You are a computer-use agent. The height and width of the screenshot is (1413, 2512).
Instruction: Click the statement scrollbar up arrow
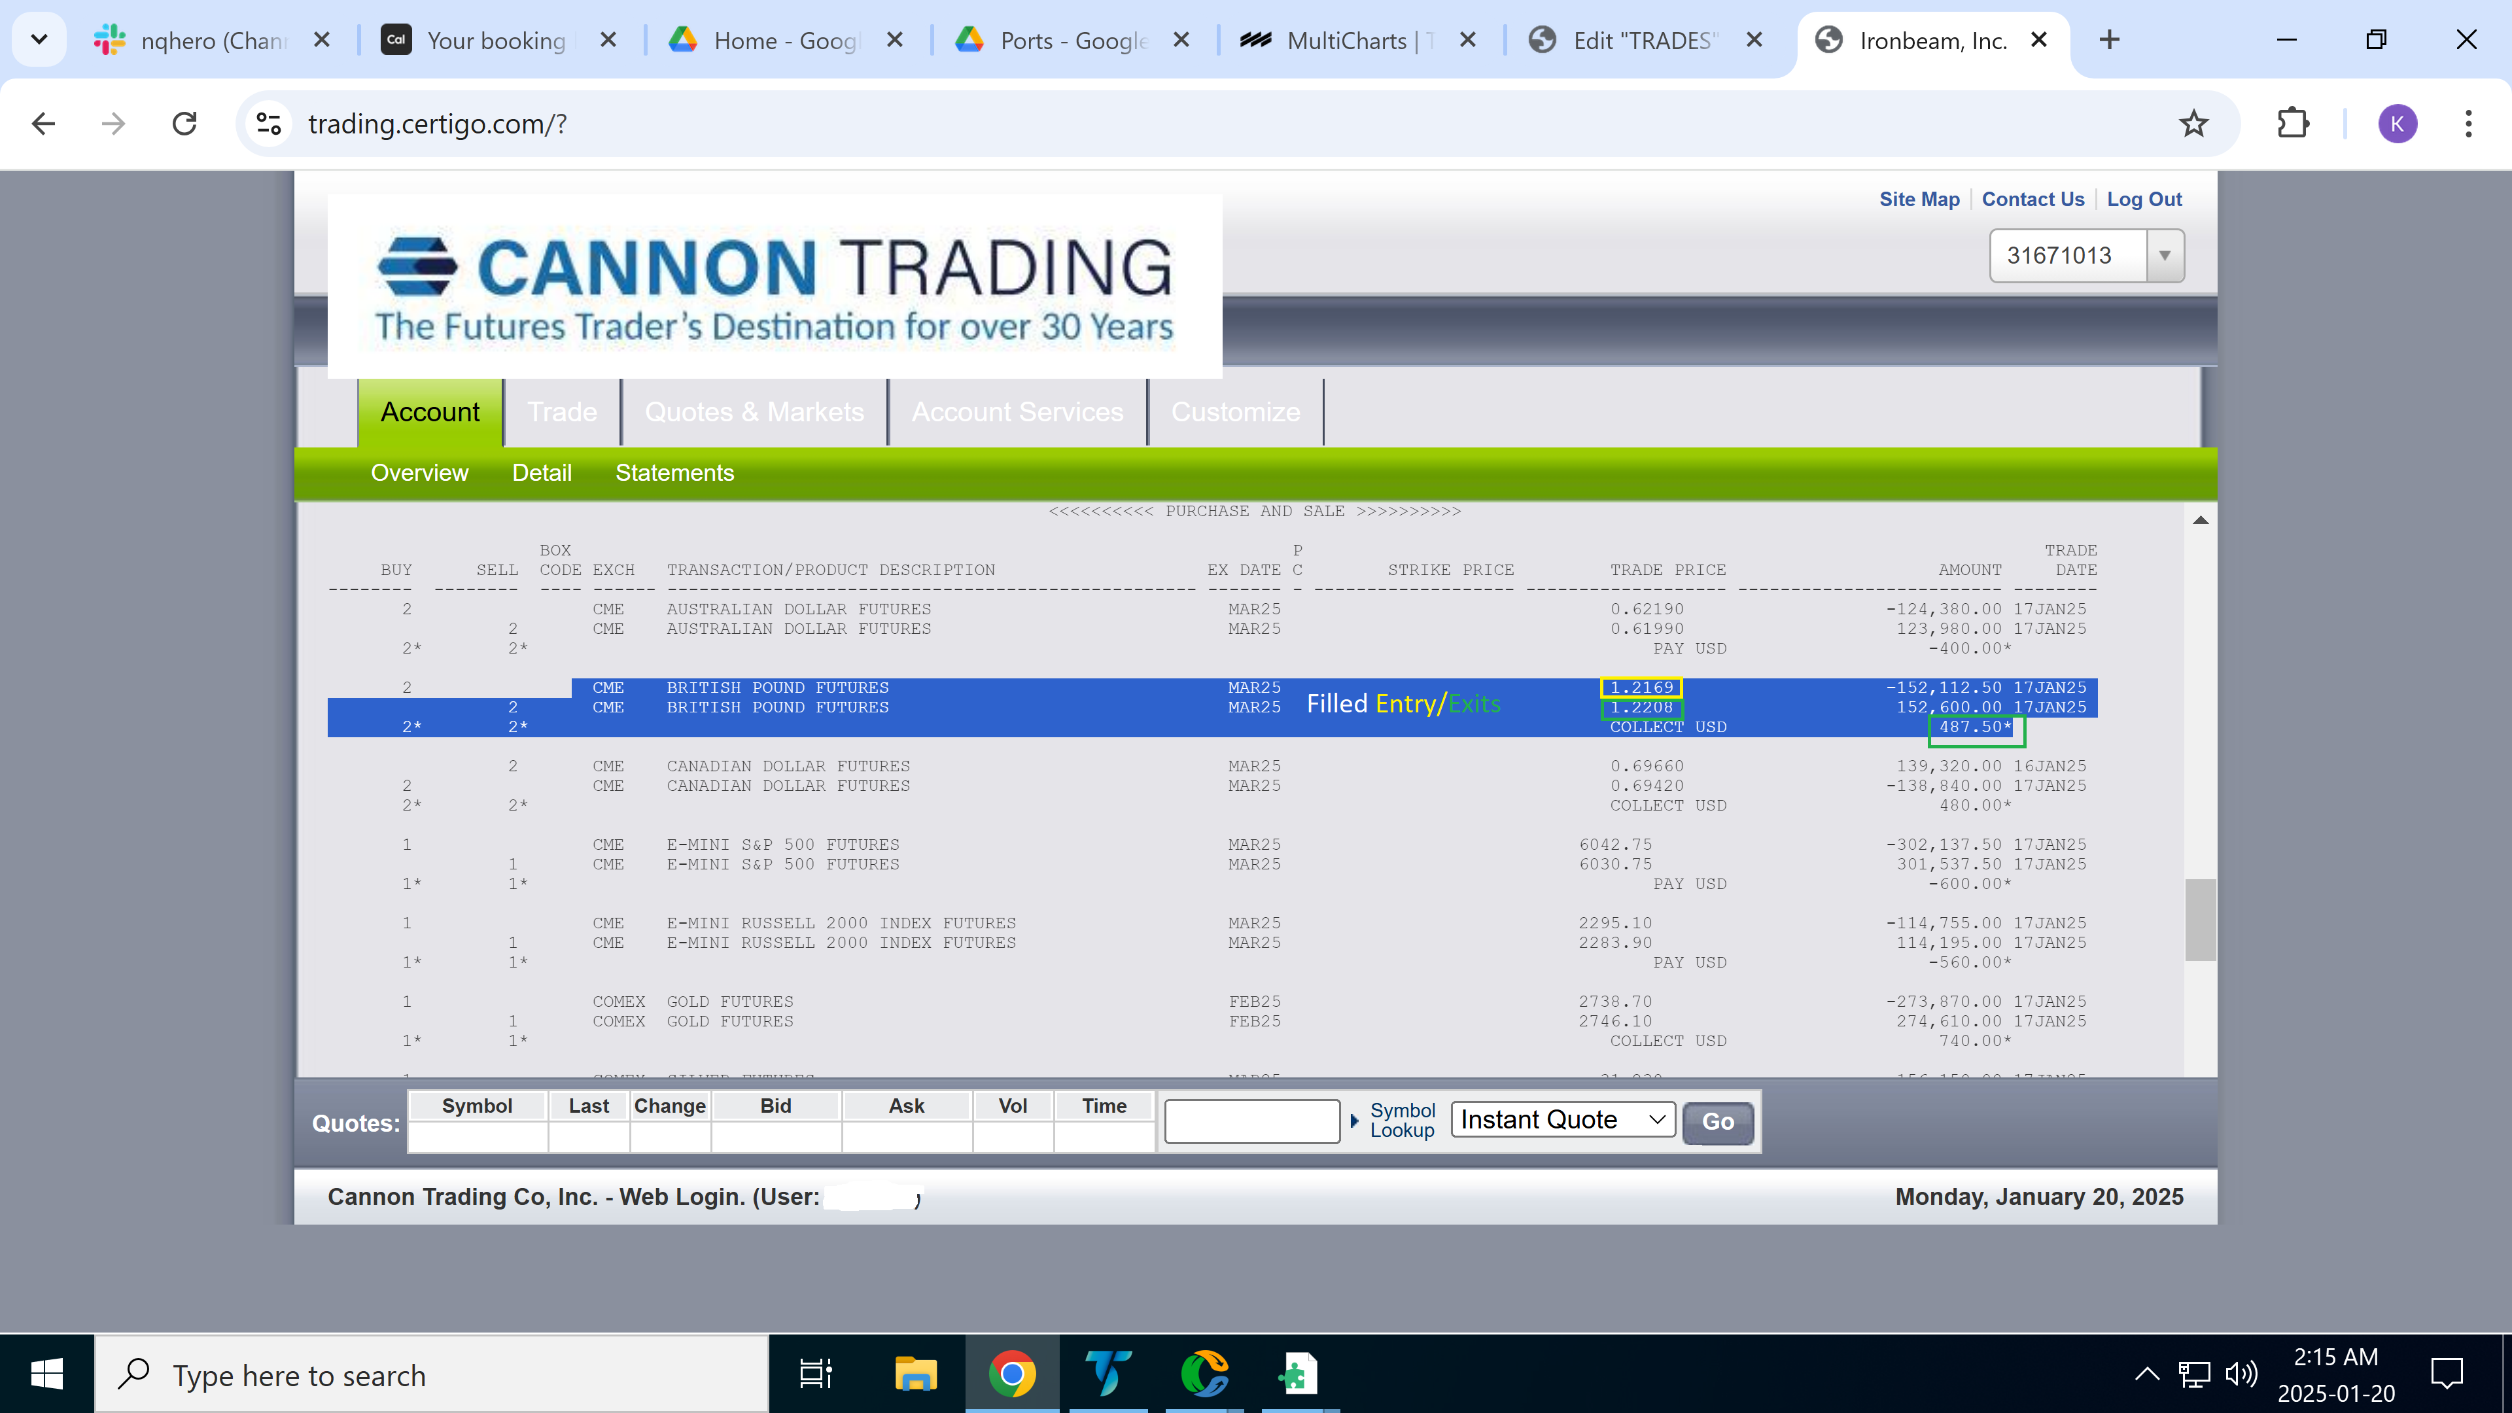tap(2200, 520)
